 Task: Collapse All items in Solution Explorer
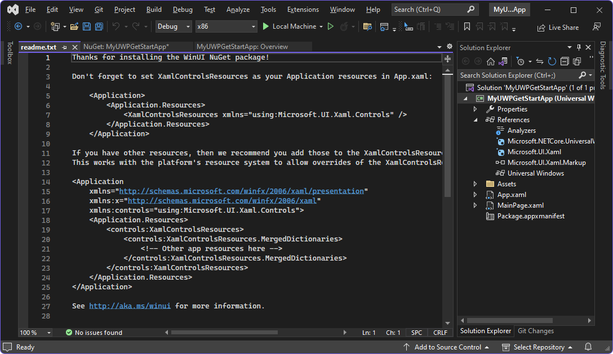[564, 61]
